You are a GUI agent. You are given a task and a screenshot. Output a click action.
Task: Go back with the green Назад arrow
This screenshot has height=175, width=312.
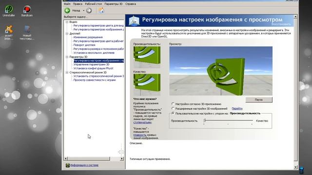click(x=67, y=10)
